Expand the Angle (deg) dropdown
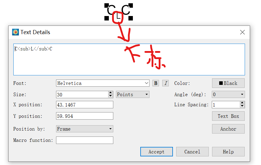 [x=228, y=94]
